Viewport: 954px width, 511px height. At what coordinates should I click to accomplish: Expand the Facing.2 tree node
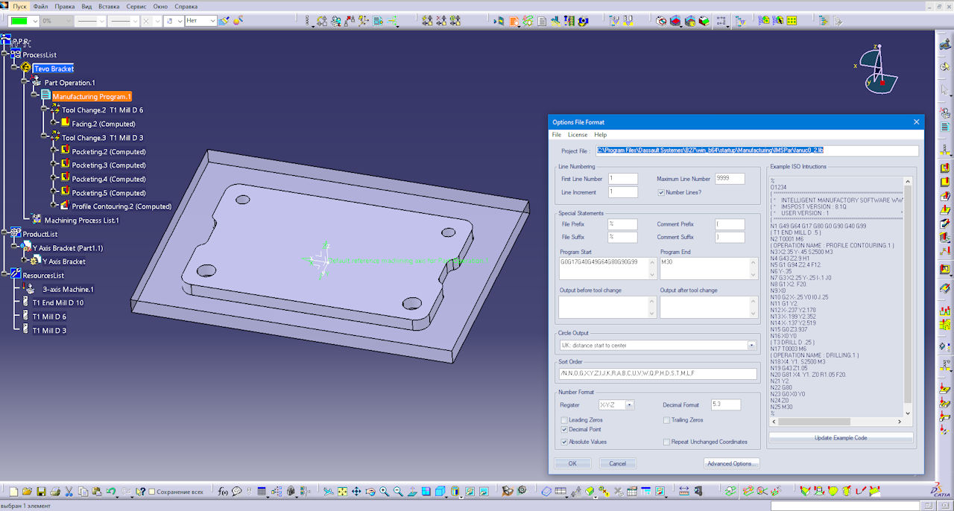click(x=54, y=124)
